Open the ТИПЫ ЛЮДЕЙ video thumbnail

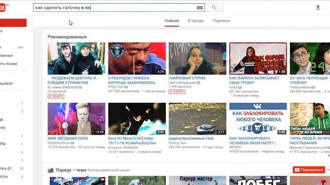click(x=310, y=119)
